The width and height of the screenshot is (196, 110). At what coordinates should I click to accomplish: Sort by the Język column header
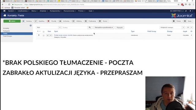[185, 31]
